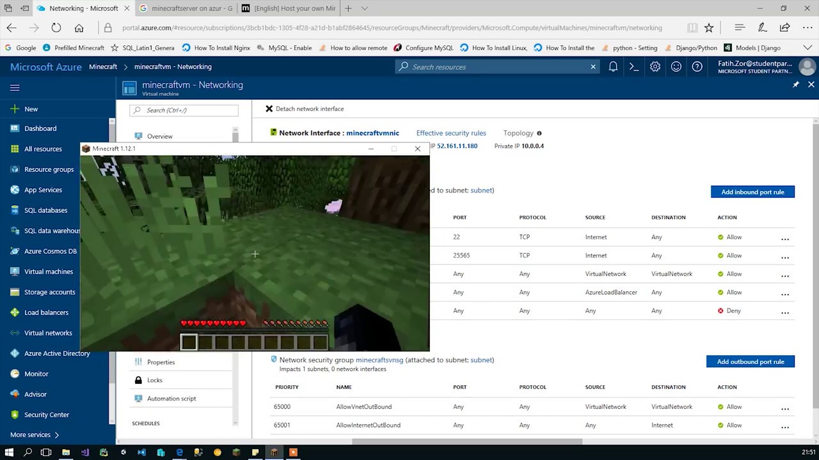Open Virtual networks in the sidebar

[48, 333]
